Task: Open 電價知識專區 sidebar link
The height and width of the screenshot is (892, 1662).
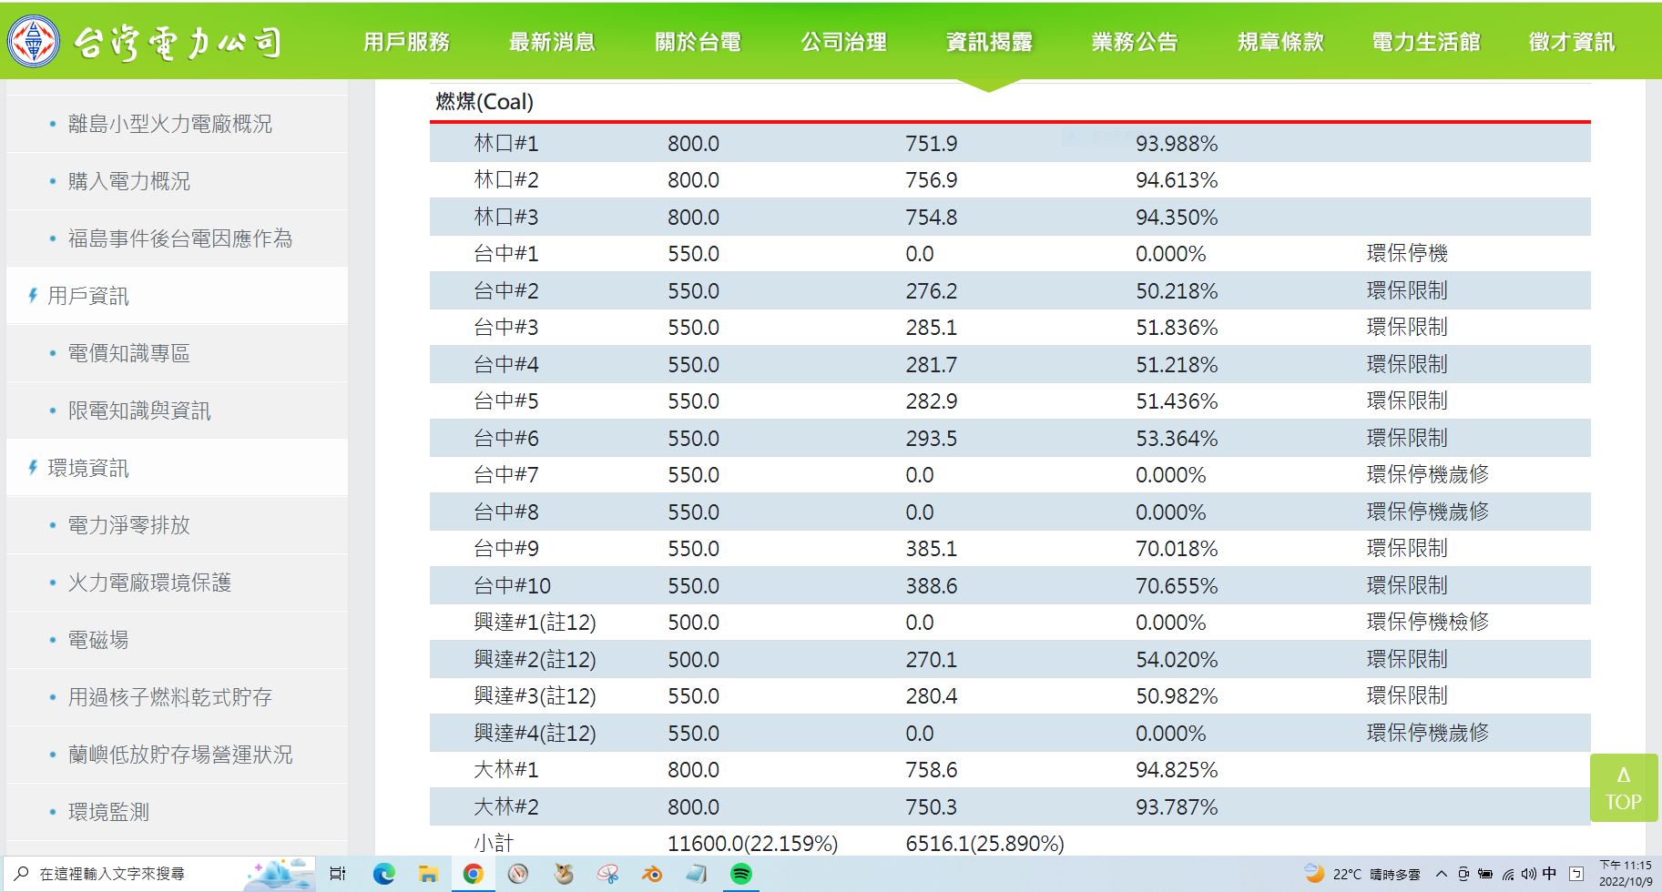Action: [x=129, y=353]
